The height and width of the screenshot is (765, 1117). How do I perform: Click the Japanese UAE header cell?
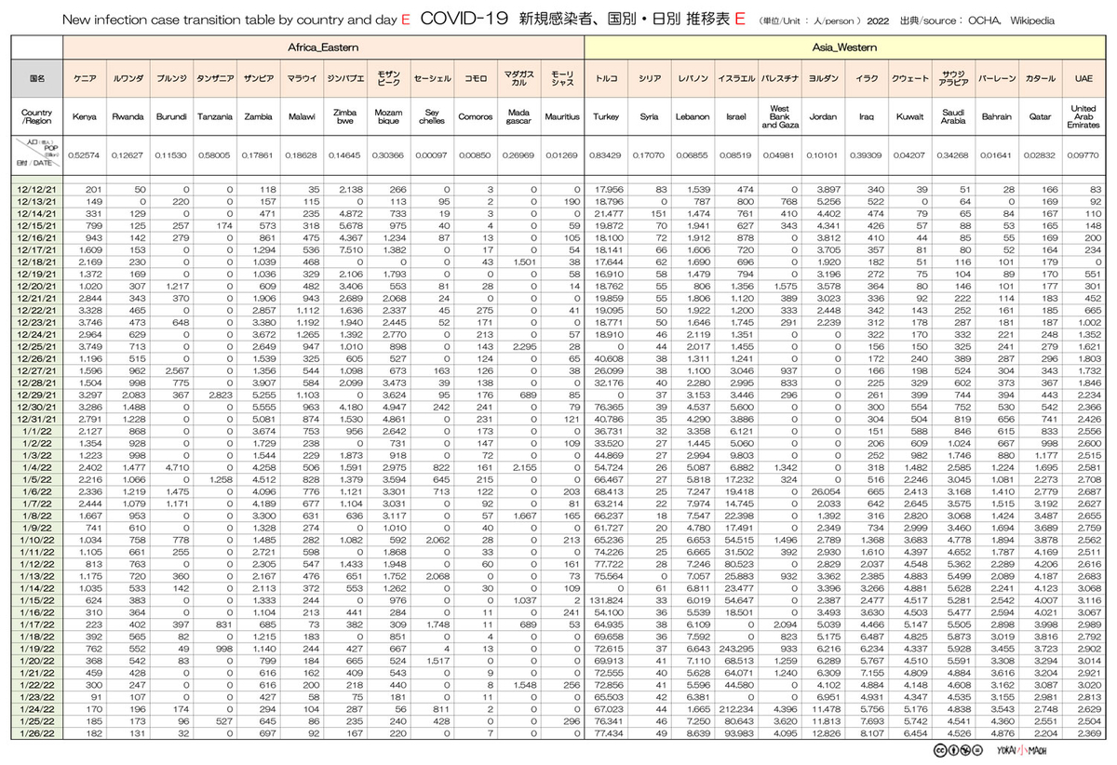pos(1084,80)
